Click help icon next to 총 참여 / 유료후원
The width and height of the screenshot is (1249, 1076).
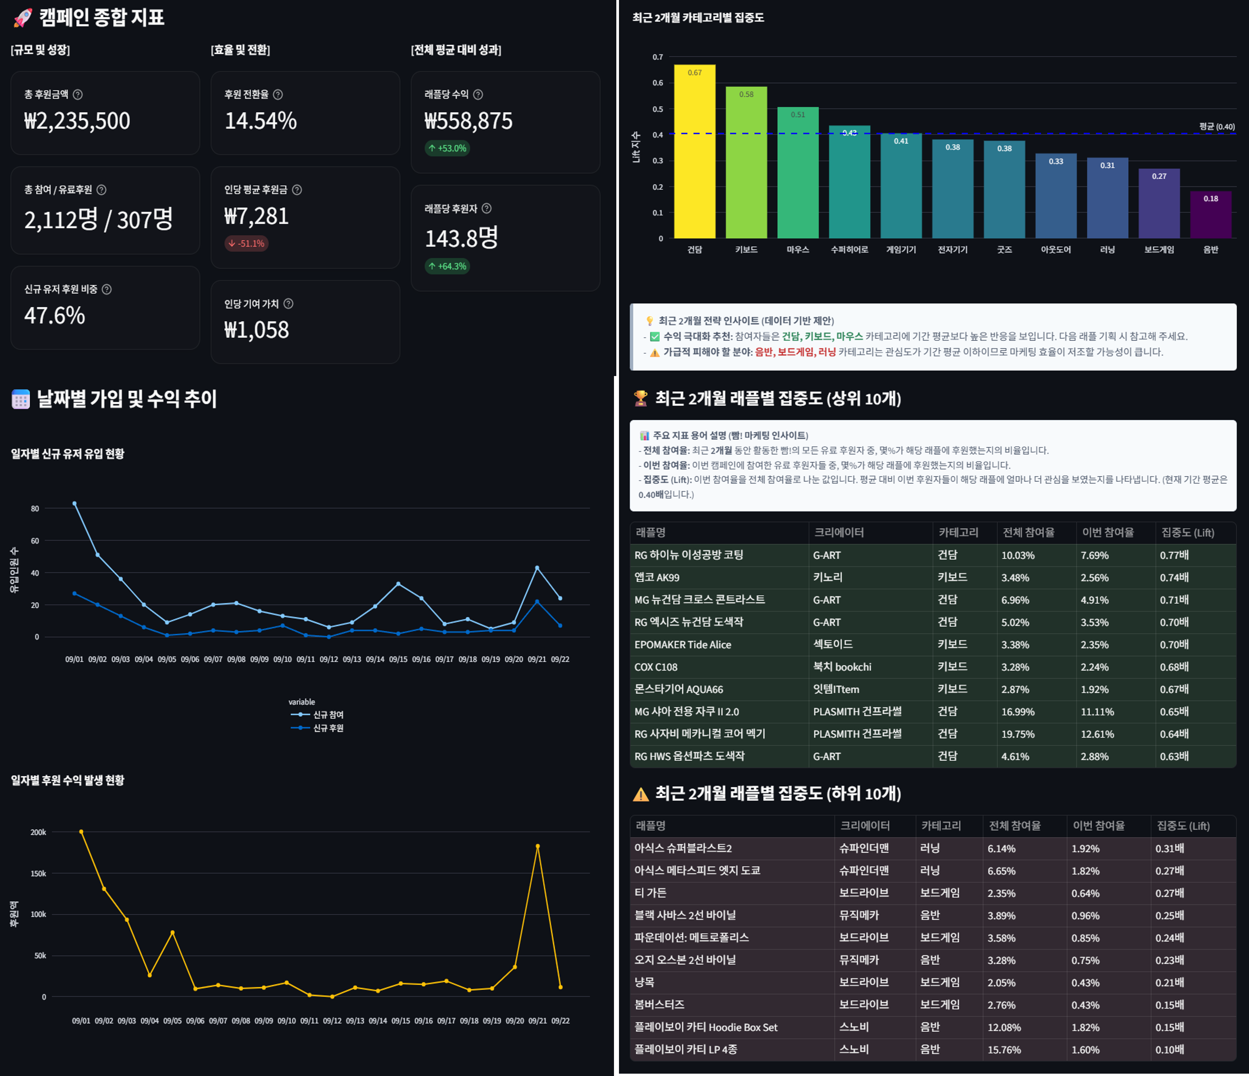point(101,190)
